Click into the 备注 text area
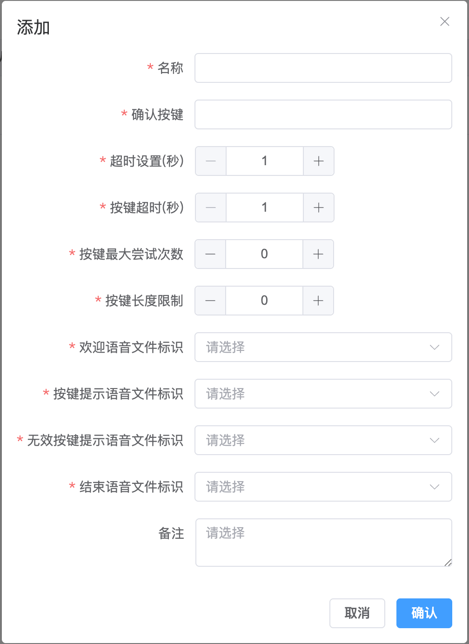Screen dimensions: 469x644 coord(323,543)
